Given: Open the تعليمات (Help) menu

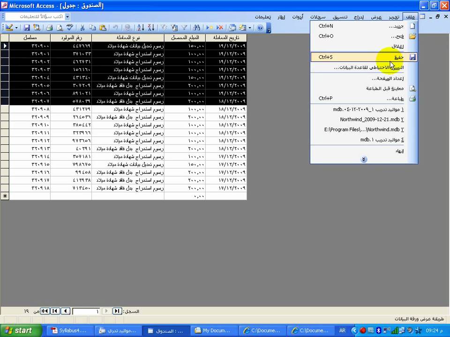Looking at the screenshot, I should [x=263, y=17].
